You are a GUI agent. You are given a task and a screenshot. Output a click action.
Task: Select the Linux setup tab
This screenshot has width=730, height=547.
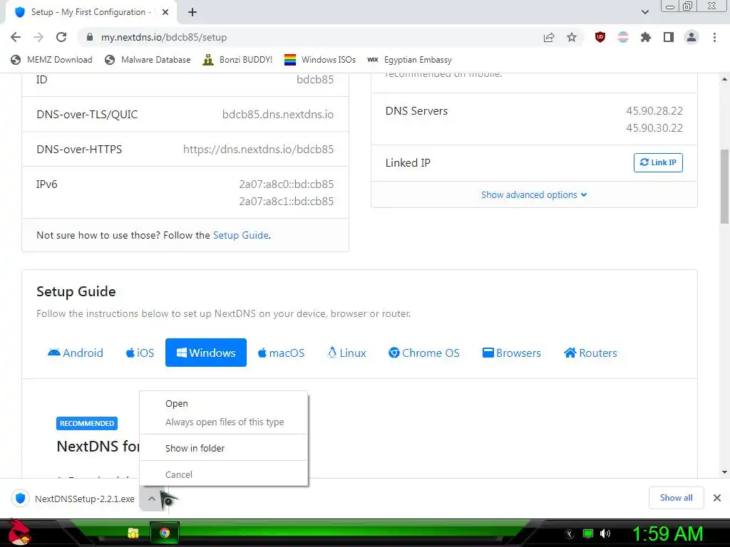(x=347, y=353)
